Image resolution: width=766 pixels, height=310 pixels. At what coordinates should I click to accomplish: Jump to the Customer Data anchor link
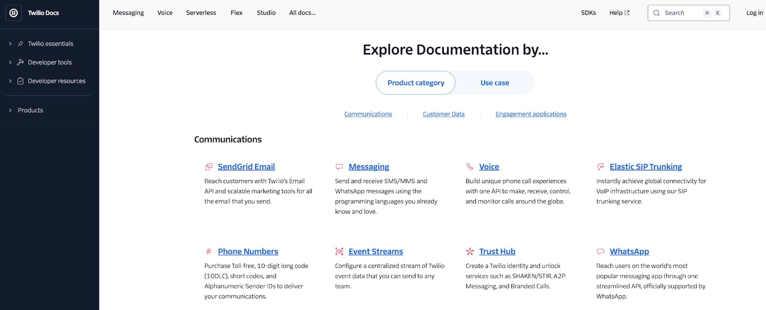click(x=443, y=114)
